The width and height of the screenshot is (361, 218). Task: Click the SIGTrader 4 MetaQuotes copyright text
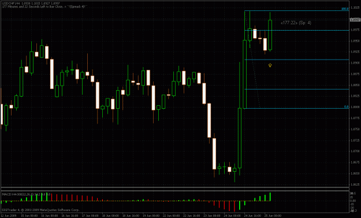tap(41, 210)
